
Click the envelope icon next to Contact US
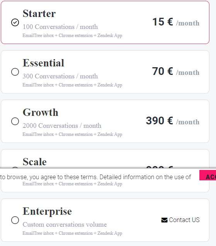164,220
